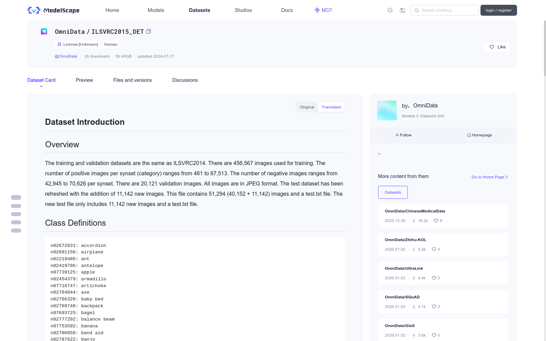Click the house icon beside Homepage
Image resolution: width=546 pixels, height=341 pixels.
tap(469, 135)
